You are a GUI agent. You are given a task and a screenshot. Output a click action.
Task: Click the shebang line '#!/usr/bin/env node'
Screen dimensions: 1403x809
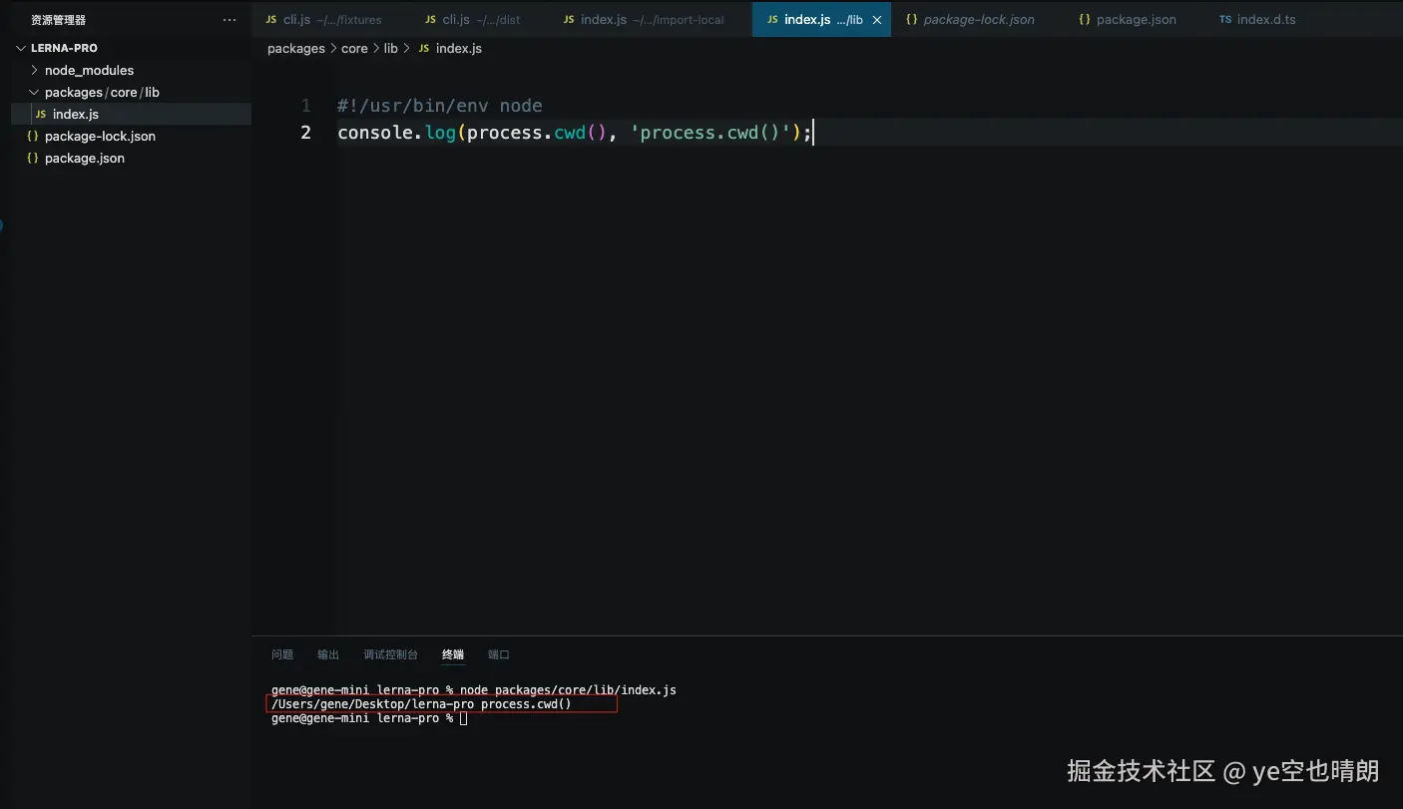point(440,106)
